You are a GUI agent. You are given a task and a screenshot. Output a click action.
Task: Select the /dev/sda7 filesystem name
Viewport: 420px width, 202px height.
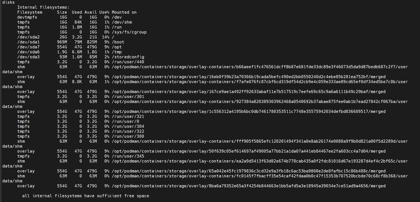pos(29,47)
